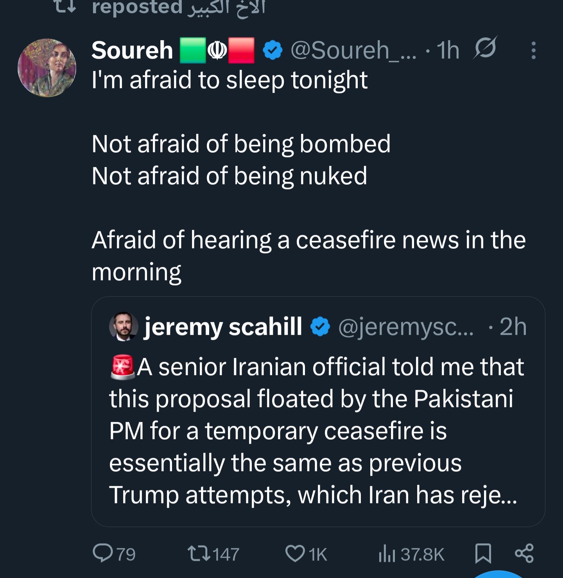
Task: Open the quoted jeremy scahill tweet text
Action: [316, 430]
